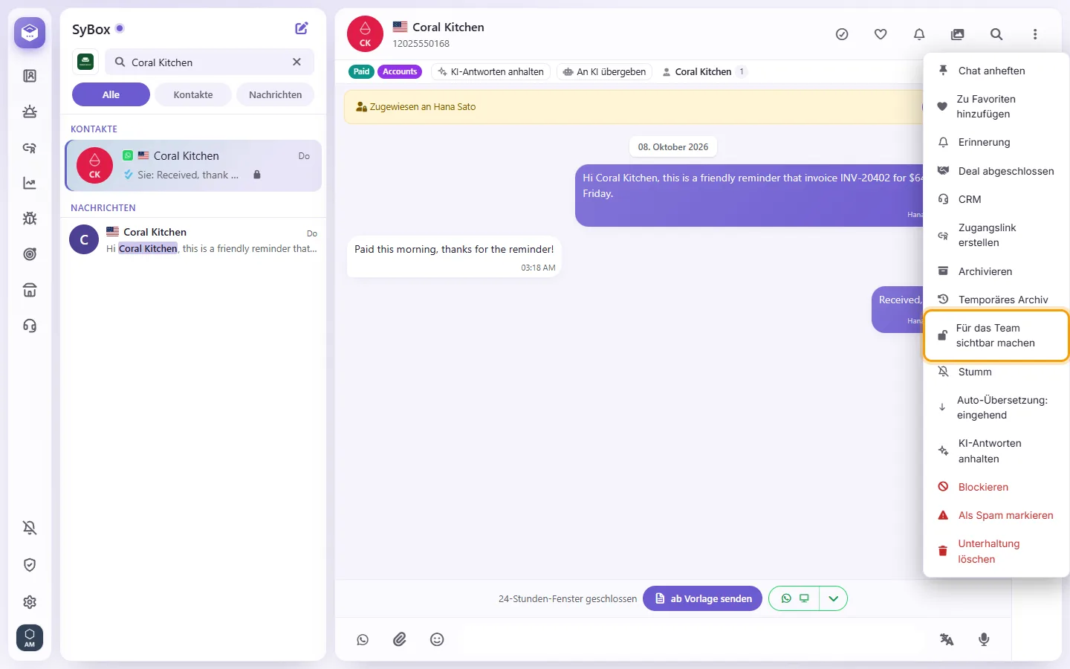Open the media gallery icon in header
Image resolution: width=1070 pixels, height=669 pixels.
(x=958, y=34)
